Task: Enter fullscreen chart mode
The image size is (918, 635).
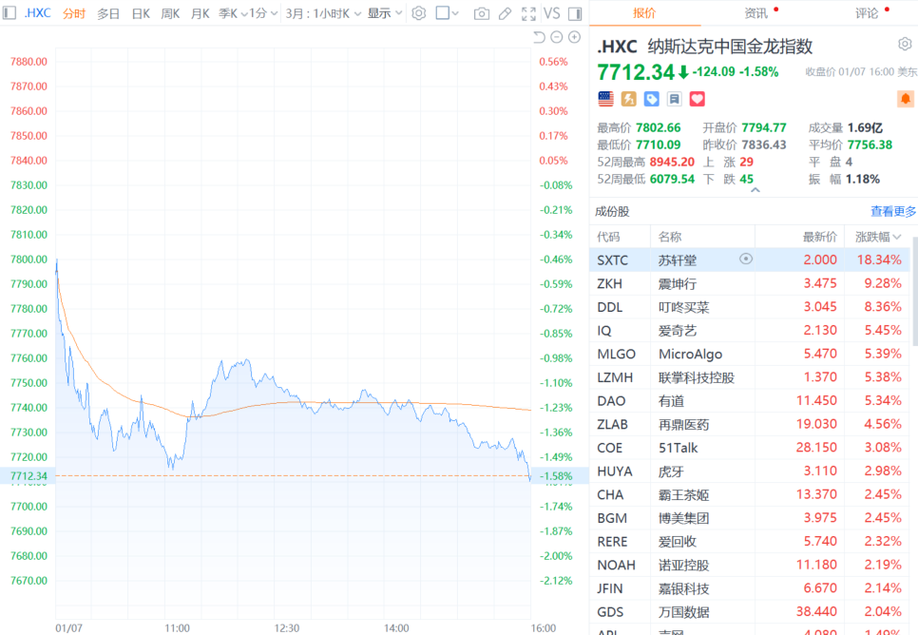Action: 528,13
